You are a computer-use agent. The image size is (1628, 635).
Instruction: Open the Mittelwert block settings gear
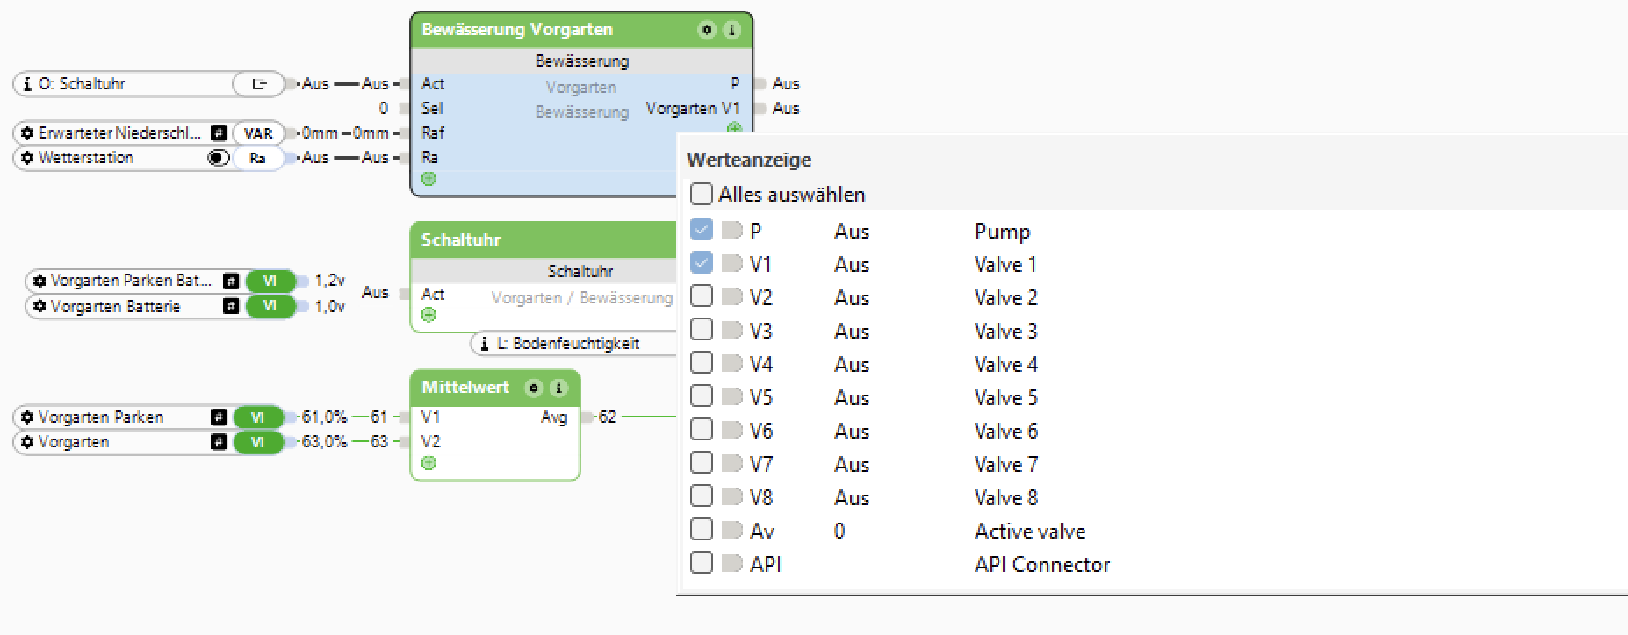click(x=533, y=388)
